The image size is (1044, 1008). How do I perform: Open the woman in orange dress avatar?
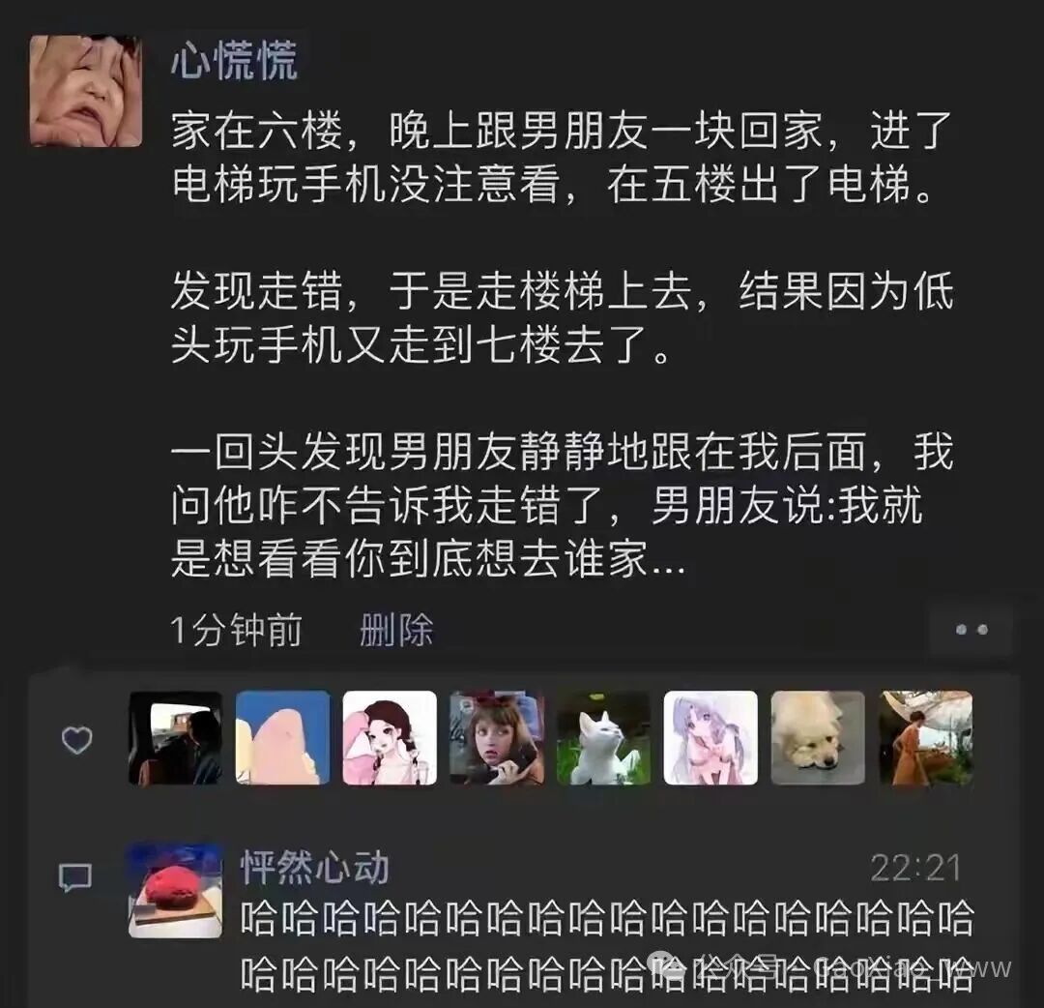tap(925, 737)
